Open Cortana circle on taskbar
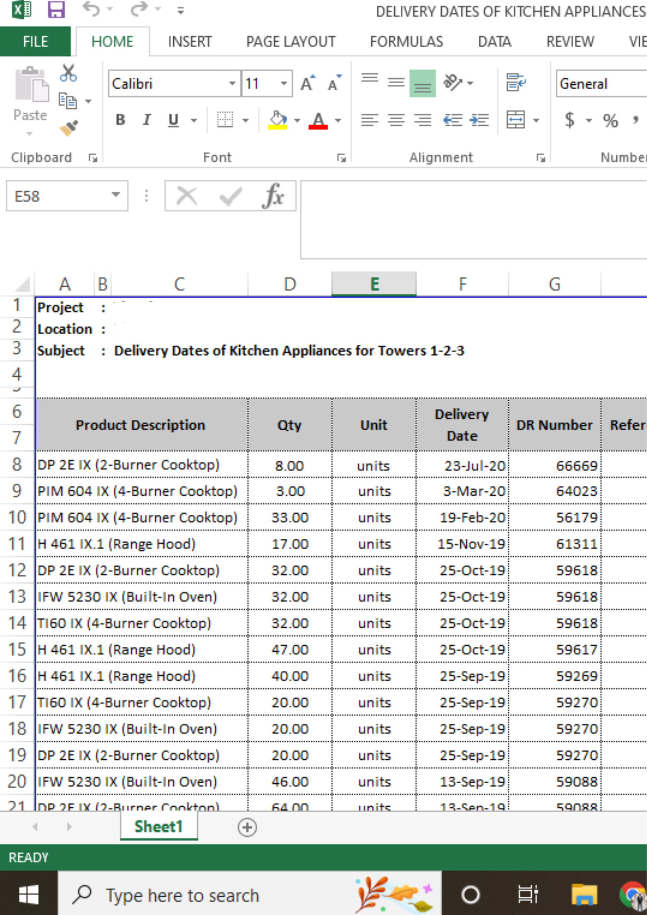Image resolution: width=647 pixels, height=915 pixels. point(470,895)
